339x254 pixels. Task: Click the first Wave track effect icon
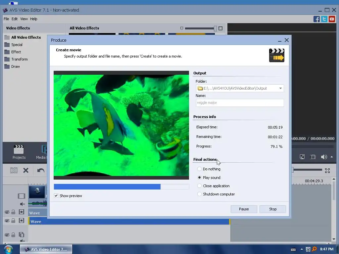[x=22, y=212]
